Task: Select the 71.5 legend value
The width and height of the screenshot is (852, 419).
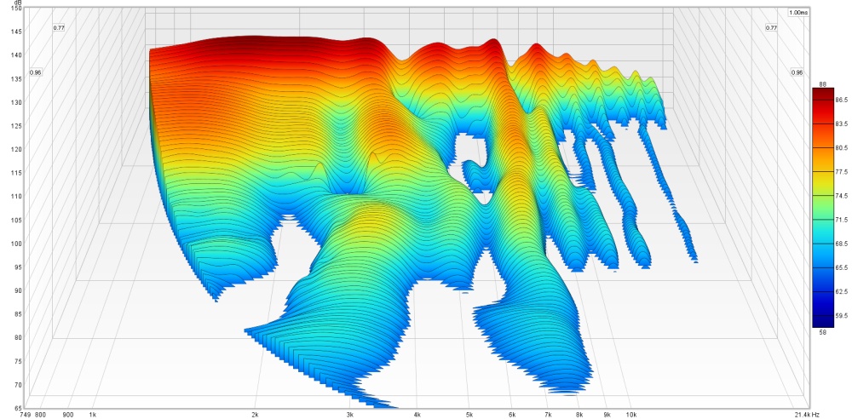Action: [x=842, y=220]
